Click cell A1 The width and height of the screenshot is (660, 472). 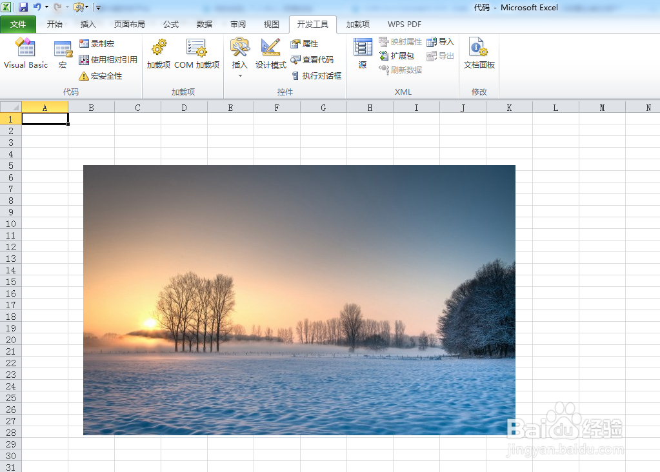pos(45,119)
